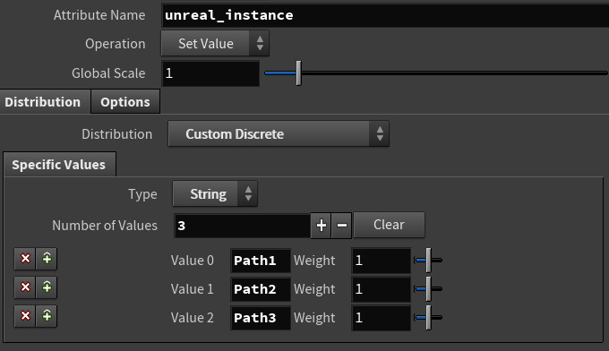This screenshot has width=609, height=351.
Task: Open the Type dropdown showing String
Action: pos(215,193)
